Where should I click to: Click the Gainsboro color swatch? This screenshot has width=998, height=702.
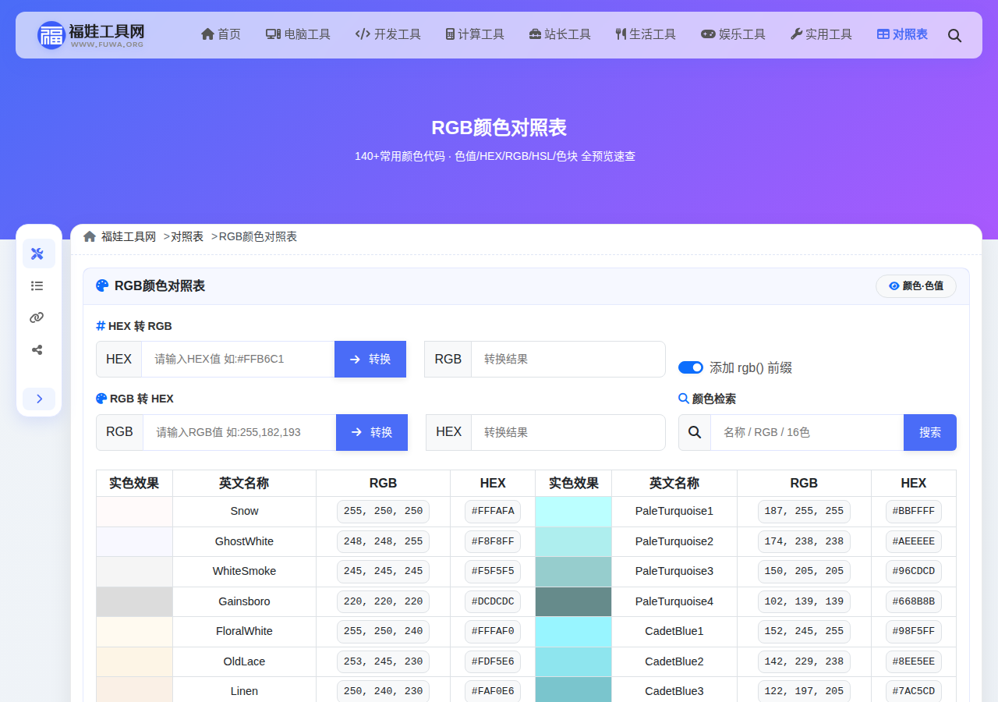(135, 601)
